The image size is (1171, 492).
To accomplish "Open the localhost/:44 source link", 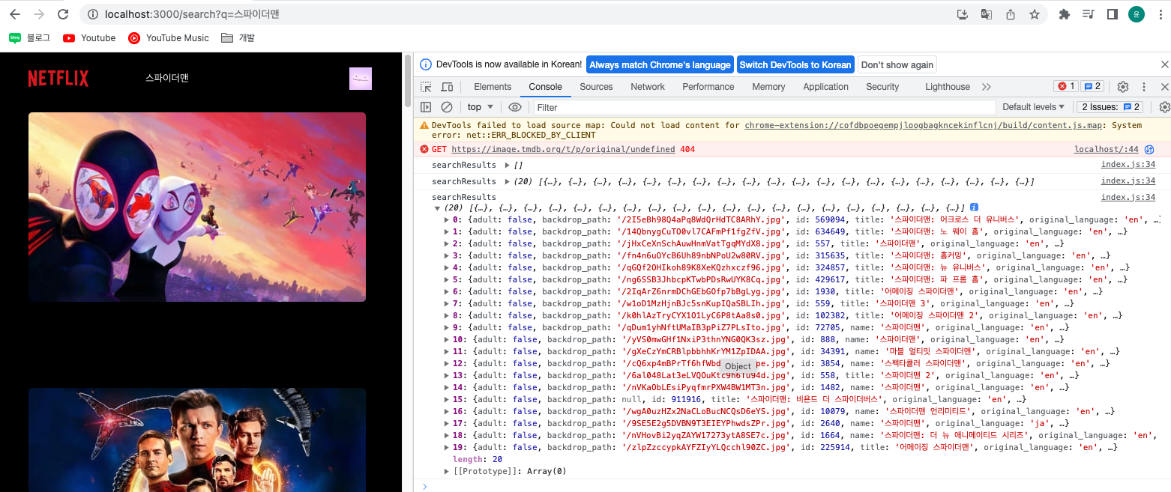I will tap(1106, 150).
